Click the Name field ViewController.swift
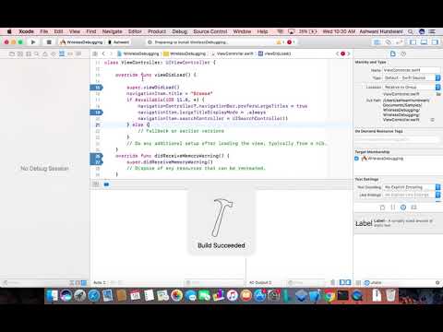443x332 pixels. click(412, 70)
